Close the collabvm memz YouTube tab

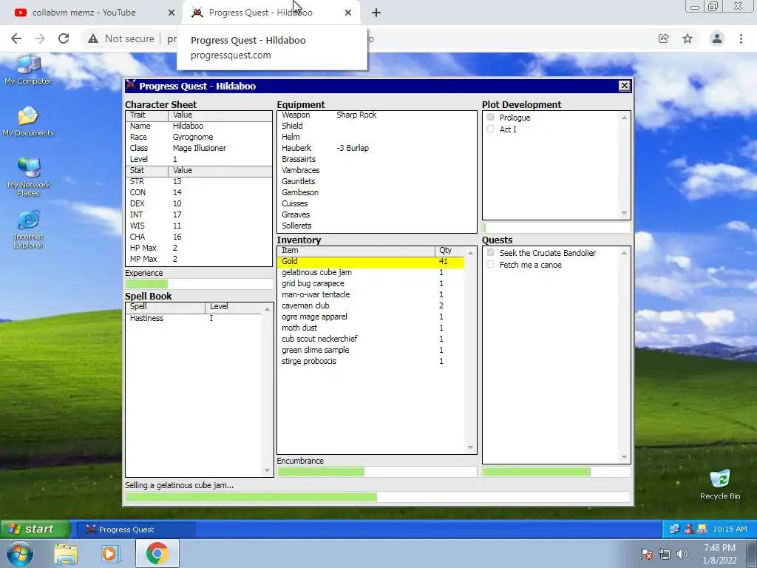[171, 13]
